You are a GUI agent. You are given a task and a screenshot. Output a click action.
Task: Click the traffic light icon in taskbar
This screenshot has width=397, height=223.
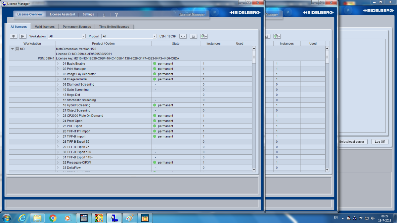[99, 218]
